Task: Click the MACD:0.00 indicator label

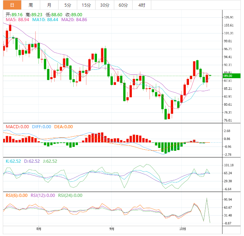Action: 17,127
